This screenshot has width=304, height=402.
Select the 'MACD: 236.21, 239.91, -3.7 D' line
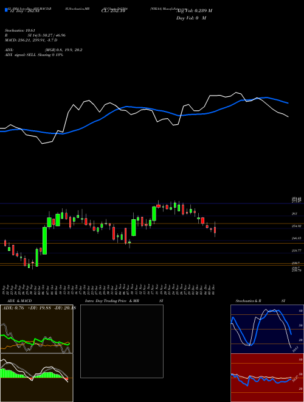(31, 40)
